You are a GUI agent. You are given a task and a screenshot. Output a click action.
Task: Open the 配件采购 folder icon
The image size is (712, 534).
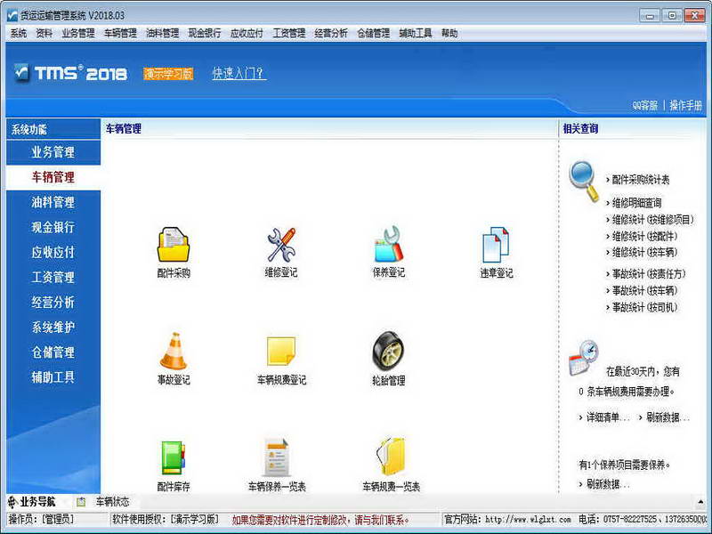click(x=173, y=245)
